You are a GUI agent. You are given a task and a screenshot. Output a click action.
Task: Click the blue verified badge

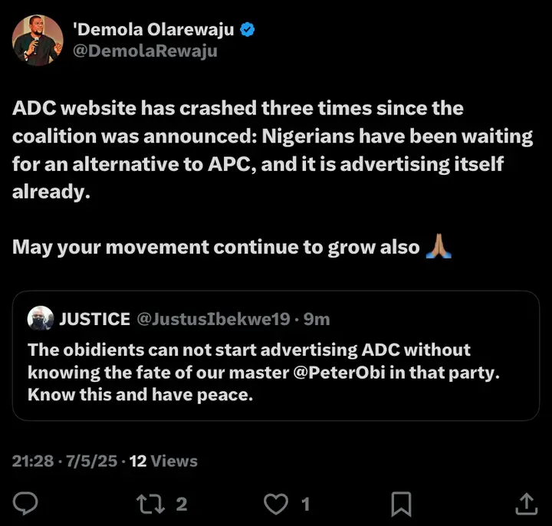[x=248, y=31]
